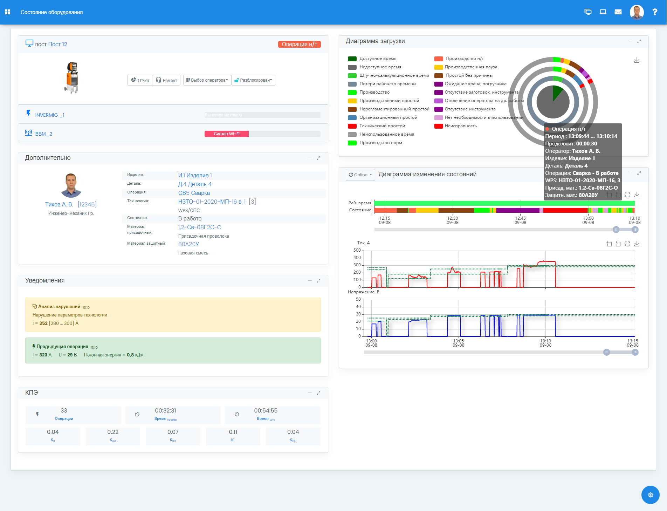Click refresh icon above the current chart
This screenshot has width=667, height=511.
(627, 244)
